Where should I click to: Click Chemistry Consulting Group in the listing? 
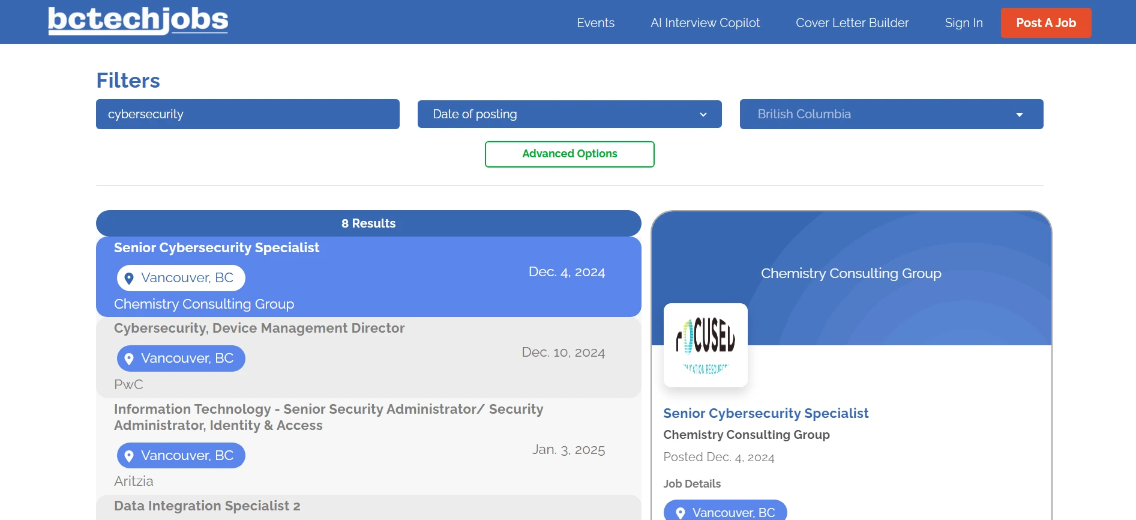tap(204, 304)
